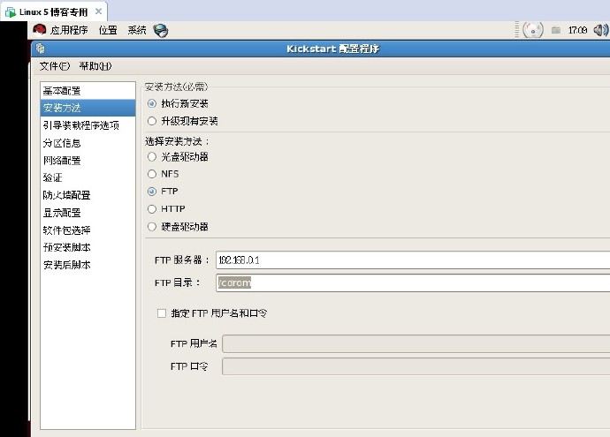
Task: Click the FTP 用户名 input field
Action: 416,343
